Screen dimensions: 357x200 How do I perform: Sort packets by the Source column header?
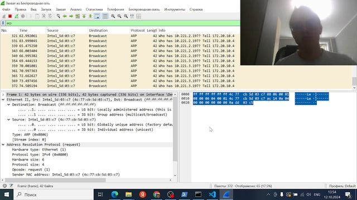pos(67,31)
